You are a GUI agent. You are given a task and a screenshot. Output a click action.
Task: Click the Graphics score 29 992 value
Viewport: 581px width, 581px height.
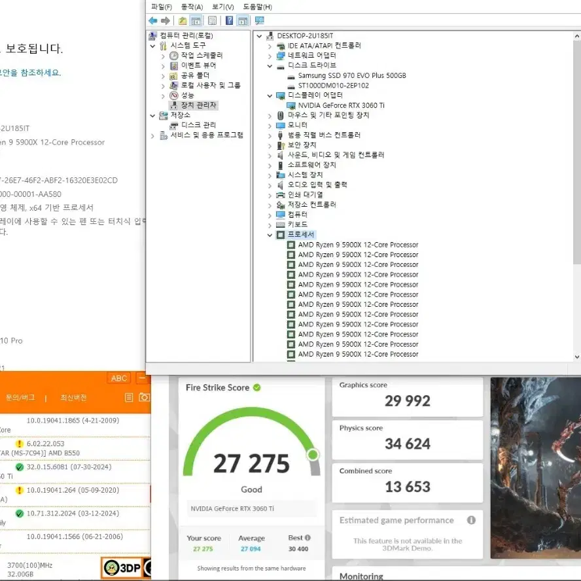[x=407, y=401]
